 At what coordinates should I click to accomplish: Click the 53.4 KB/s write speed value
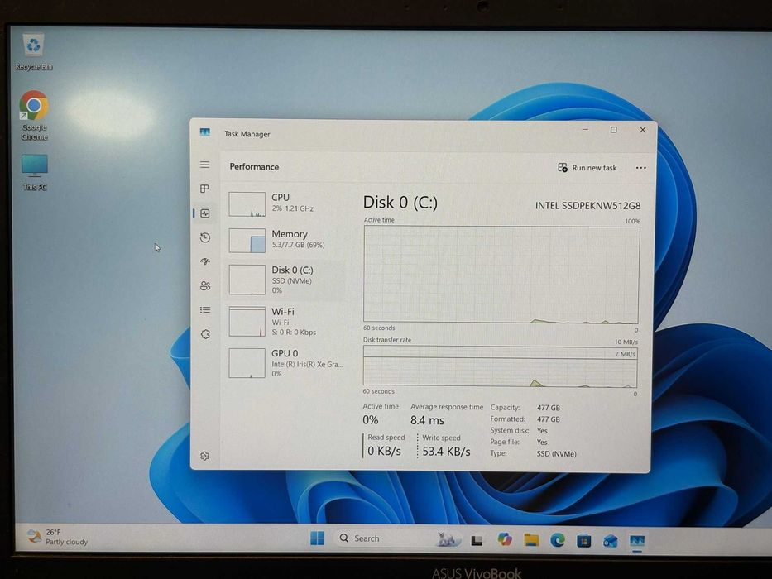(446, 452)
